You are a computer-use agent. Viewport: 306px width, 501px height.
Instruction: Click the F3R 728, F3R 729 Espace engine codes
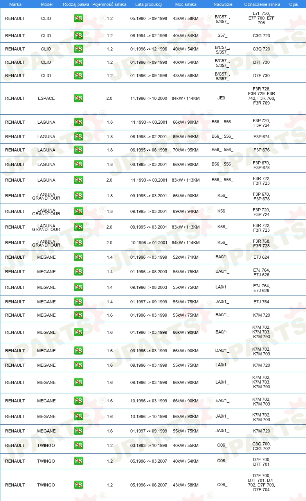click(261, 96)
